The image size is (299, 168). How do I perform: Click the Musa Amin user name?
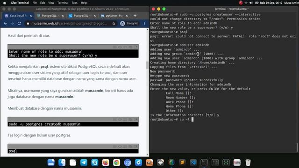(292, 3)
